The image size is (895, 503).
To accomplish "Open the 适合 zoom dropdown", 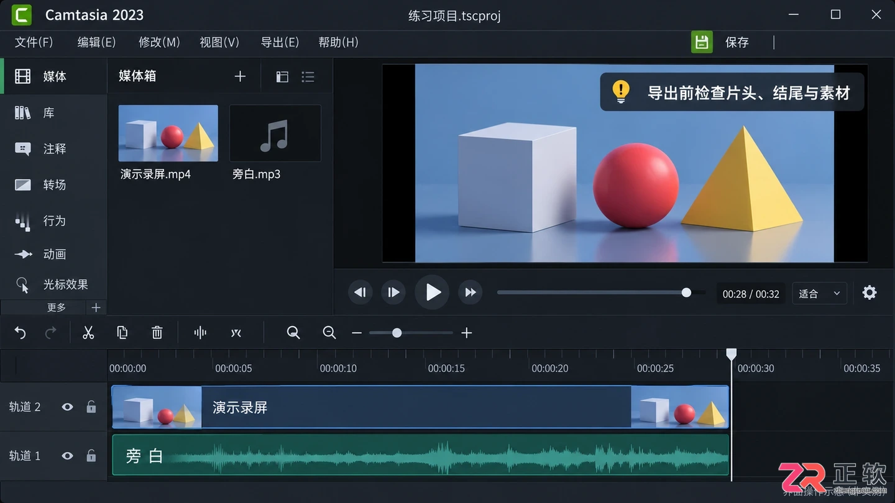I will (x=819, y=294).
